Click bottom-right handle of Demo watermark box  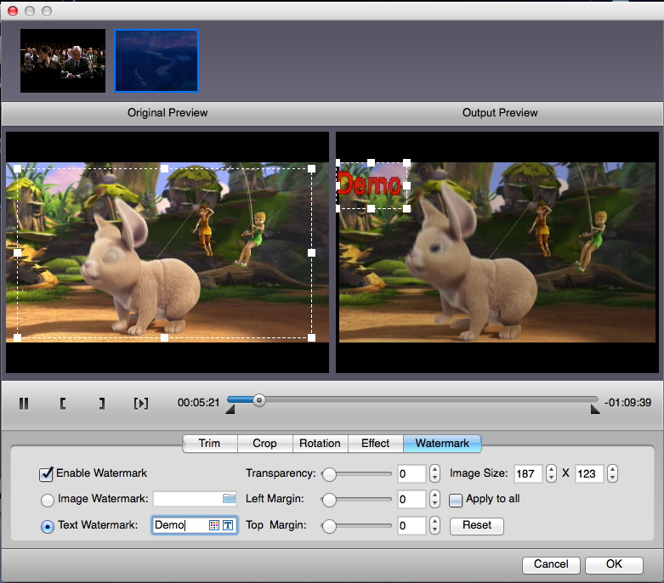coord(406,208)
